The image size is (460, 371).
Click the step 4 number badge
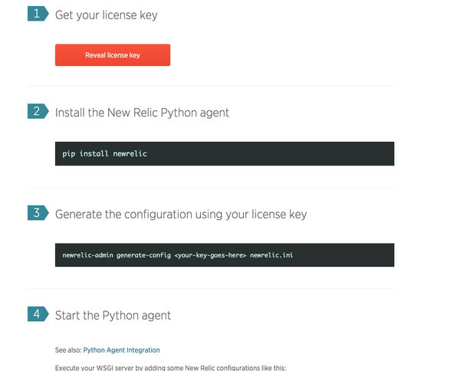pos(38,314)
